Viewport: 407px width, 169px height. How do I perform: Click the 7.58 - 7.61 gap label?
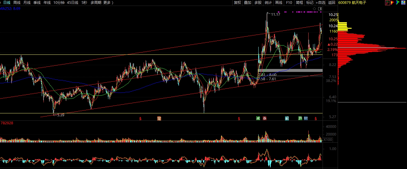[267, 79]
